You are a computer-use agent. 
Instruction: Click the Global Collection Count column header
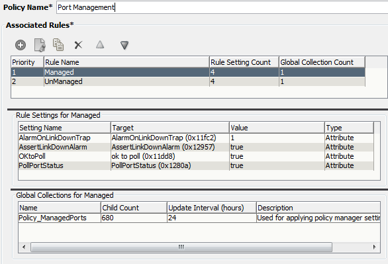[x=322, y=62]
